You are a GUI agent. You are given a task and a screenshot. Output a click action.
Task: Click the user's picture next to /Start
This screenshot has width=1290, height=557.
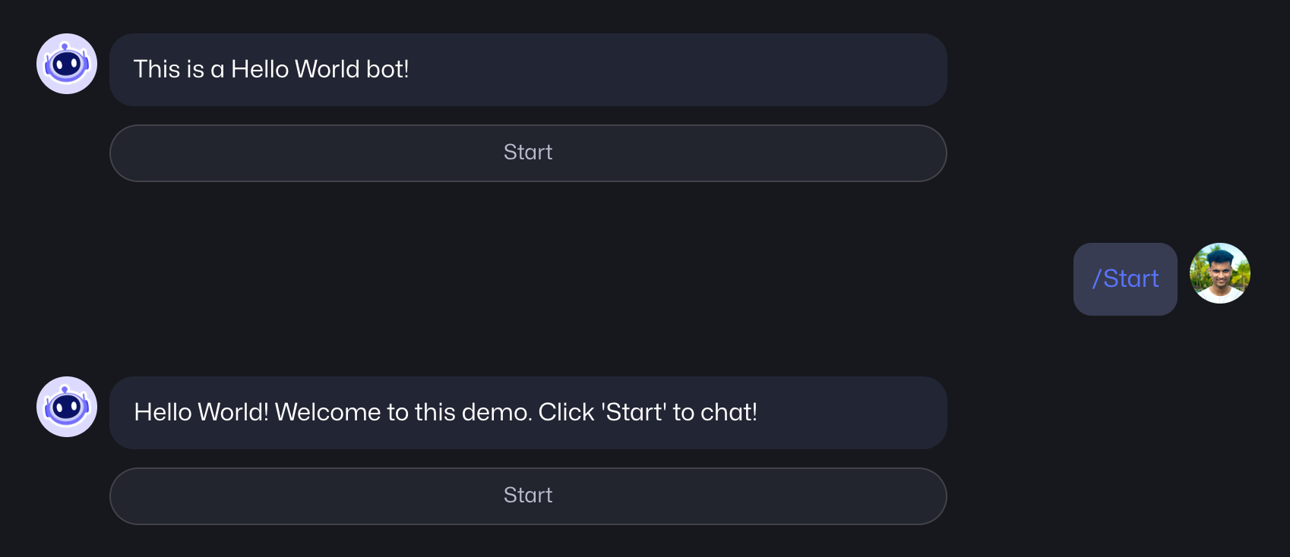[1219, 273]
